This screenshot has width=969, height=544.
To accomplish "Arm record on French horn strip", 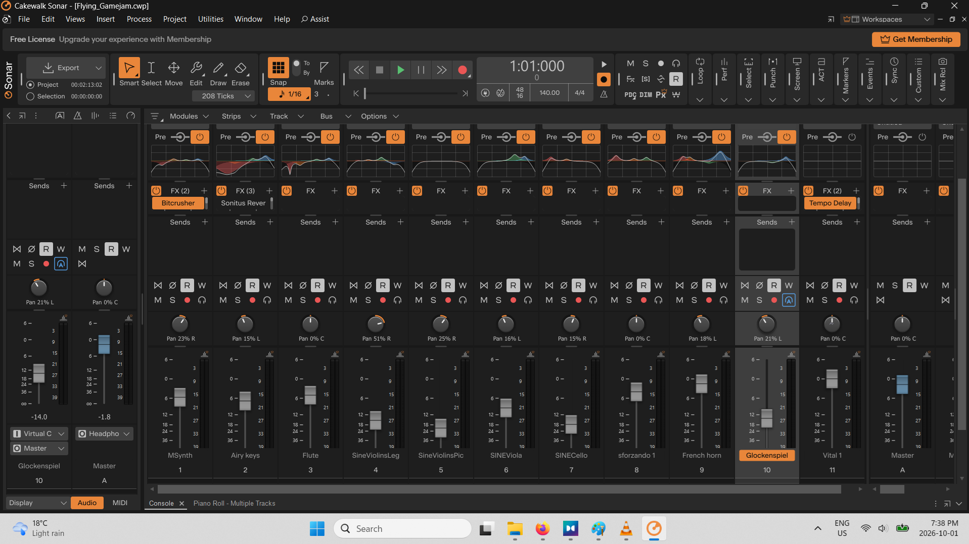I will 709,300.
